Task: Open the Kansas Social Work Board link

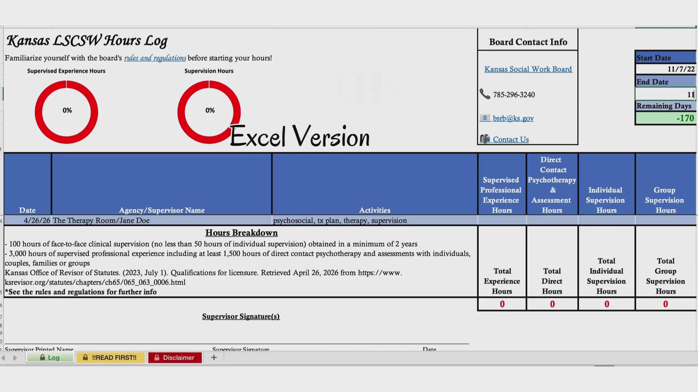Action: (528, 69)
